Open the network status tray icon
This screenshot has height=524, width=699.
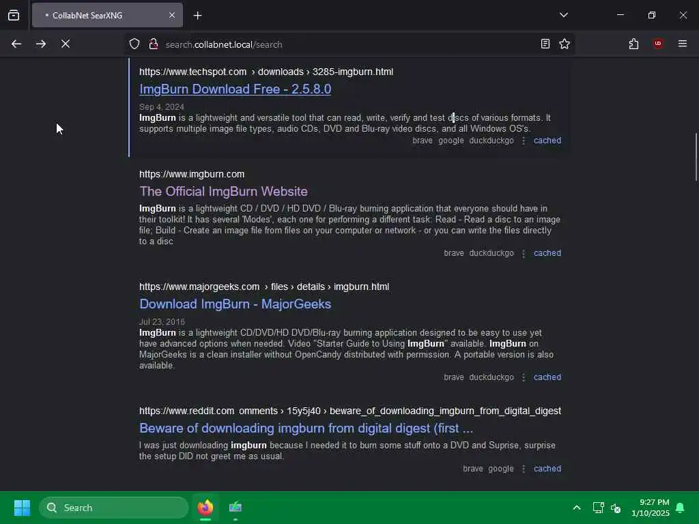[598, 508]
